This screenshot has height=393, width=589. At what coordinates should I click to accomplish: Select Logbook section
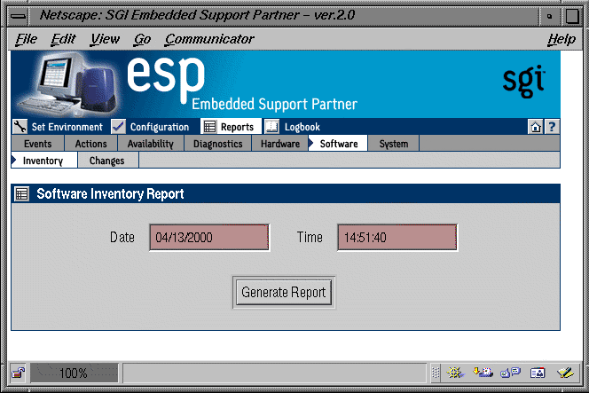pos(302,127)
